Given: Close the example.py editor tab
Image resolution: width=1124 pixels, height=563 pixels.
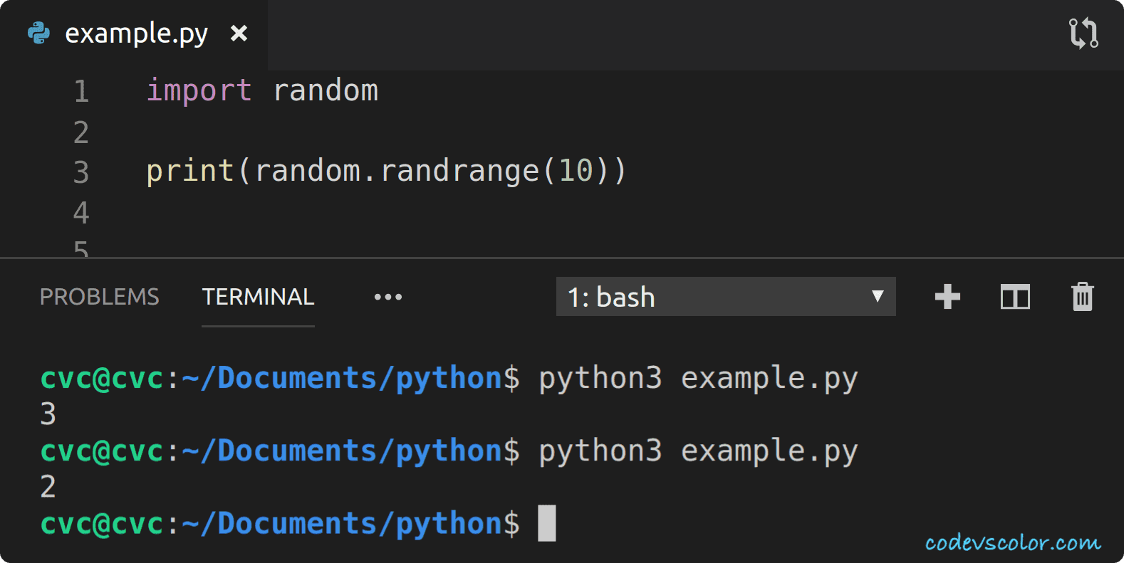Looking at the screenshot, I should coord(239,33).
